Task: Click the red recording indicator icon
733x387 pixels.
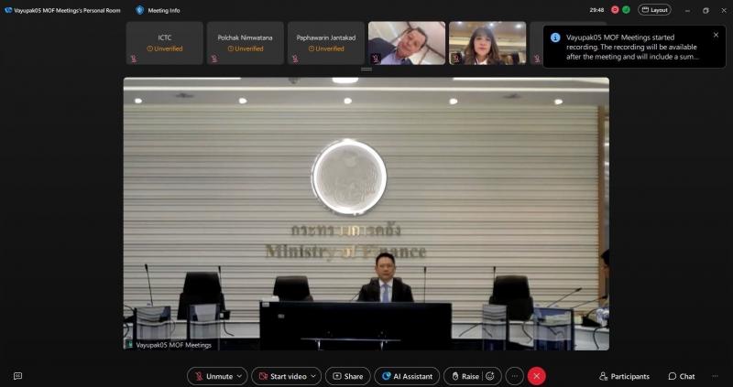Action: 615,10
